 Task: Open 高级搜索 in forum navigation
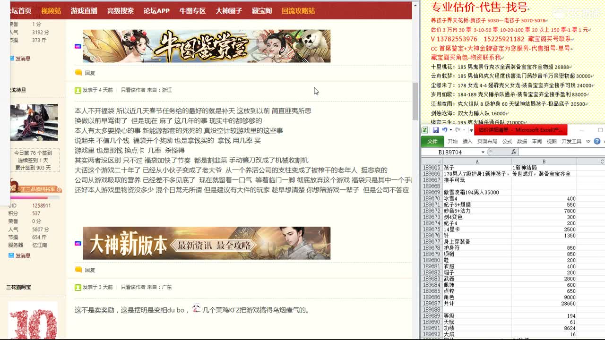[121, 10]
